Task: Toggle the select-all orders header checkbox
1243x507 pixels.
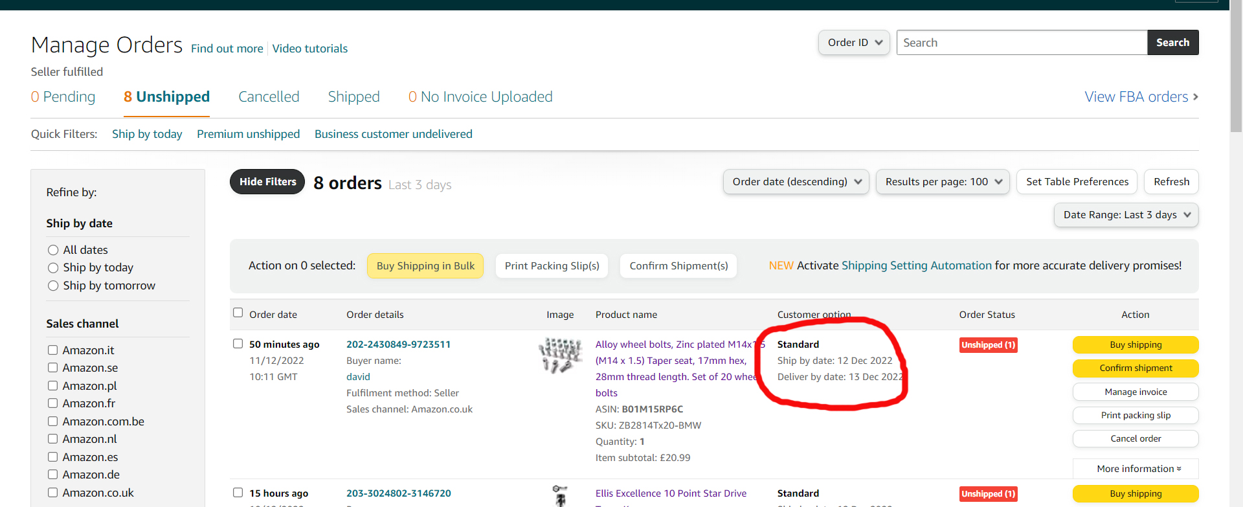Action: tap(238, 313)
